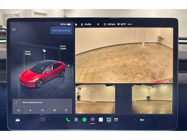Tap the lock icon in the status bar
This screenshot has height=140, width=187.
[76, 24]
